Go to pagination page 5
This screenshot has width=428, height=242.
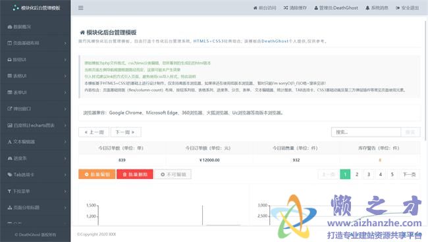coord(392,174)
